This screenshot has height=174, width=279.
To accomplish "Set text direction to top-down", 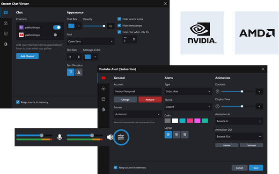I will 71,72.
